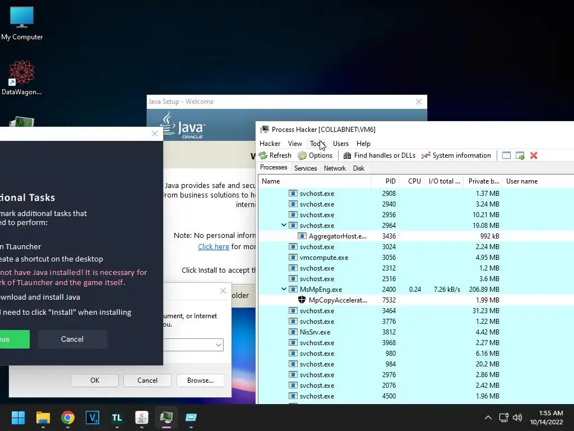
Task: Switch to the Disk tab
Action: 359,168
